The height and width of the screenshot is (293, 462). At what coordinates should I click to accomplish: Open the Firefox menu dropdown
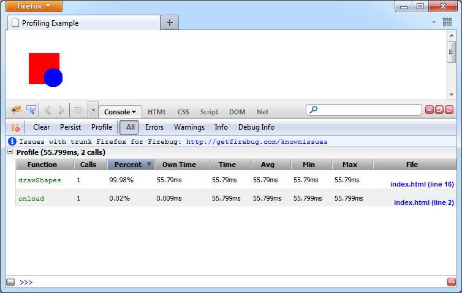35,6
